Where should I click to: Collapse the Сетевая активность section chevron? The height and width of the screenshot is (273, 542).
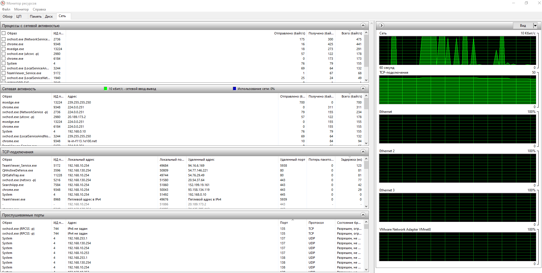[363, 89]
